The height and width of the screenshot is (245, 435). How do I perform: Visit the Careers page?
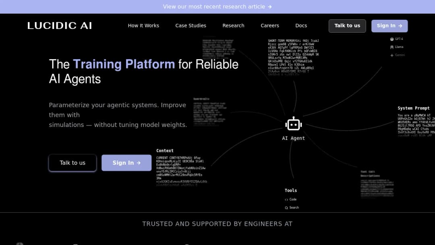[x=269, y=25]
